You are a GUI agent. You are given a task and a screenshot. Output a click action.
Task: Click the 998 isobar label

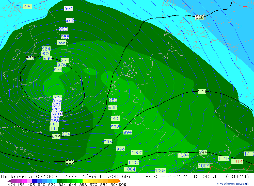tap(120, 149)
